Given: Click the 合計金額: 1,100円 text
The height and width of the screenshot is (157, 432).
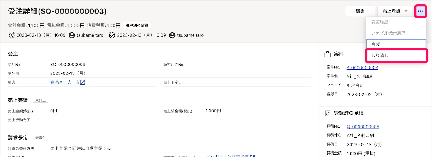Looking at the screenshot, I should pyautogui.click(x=26, y=26).
